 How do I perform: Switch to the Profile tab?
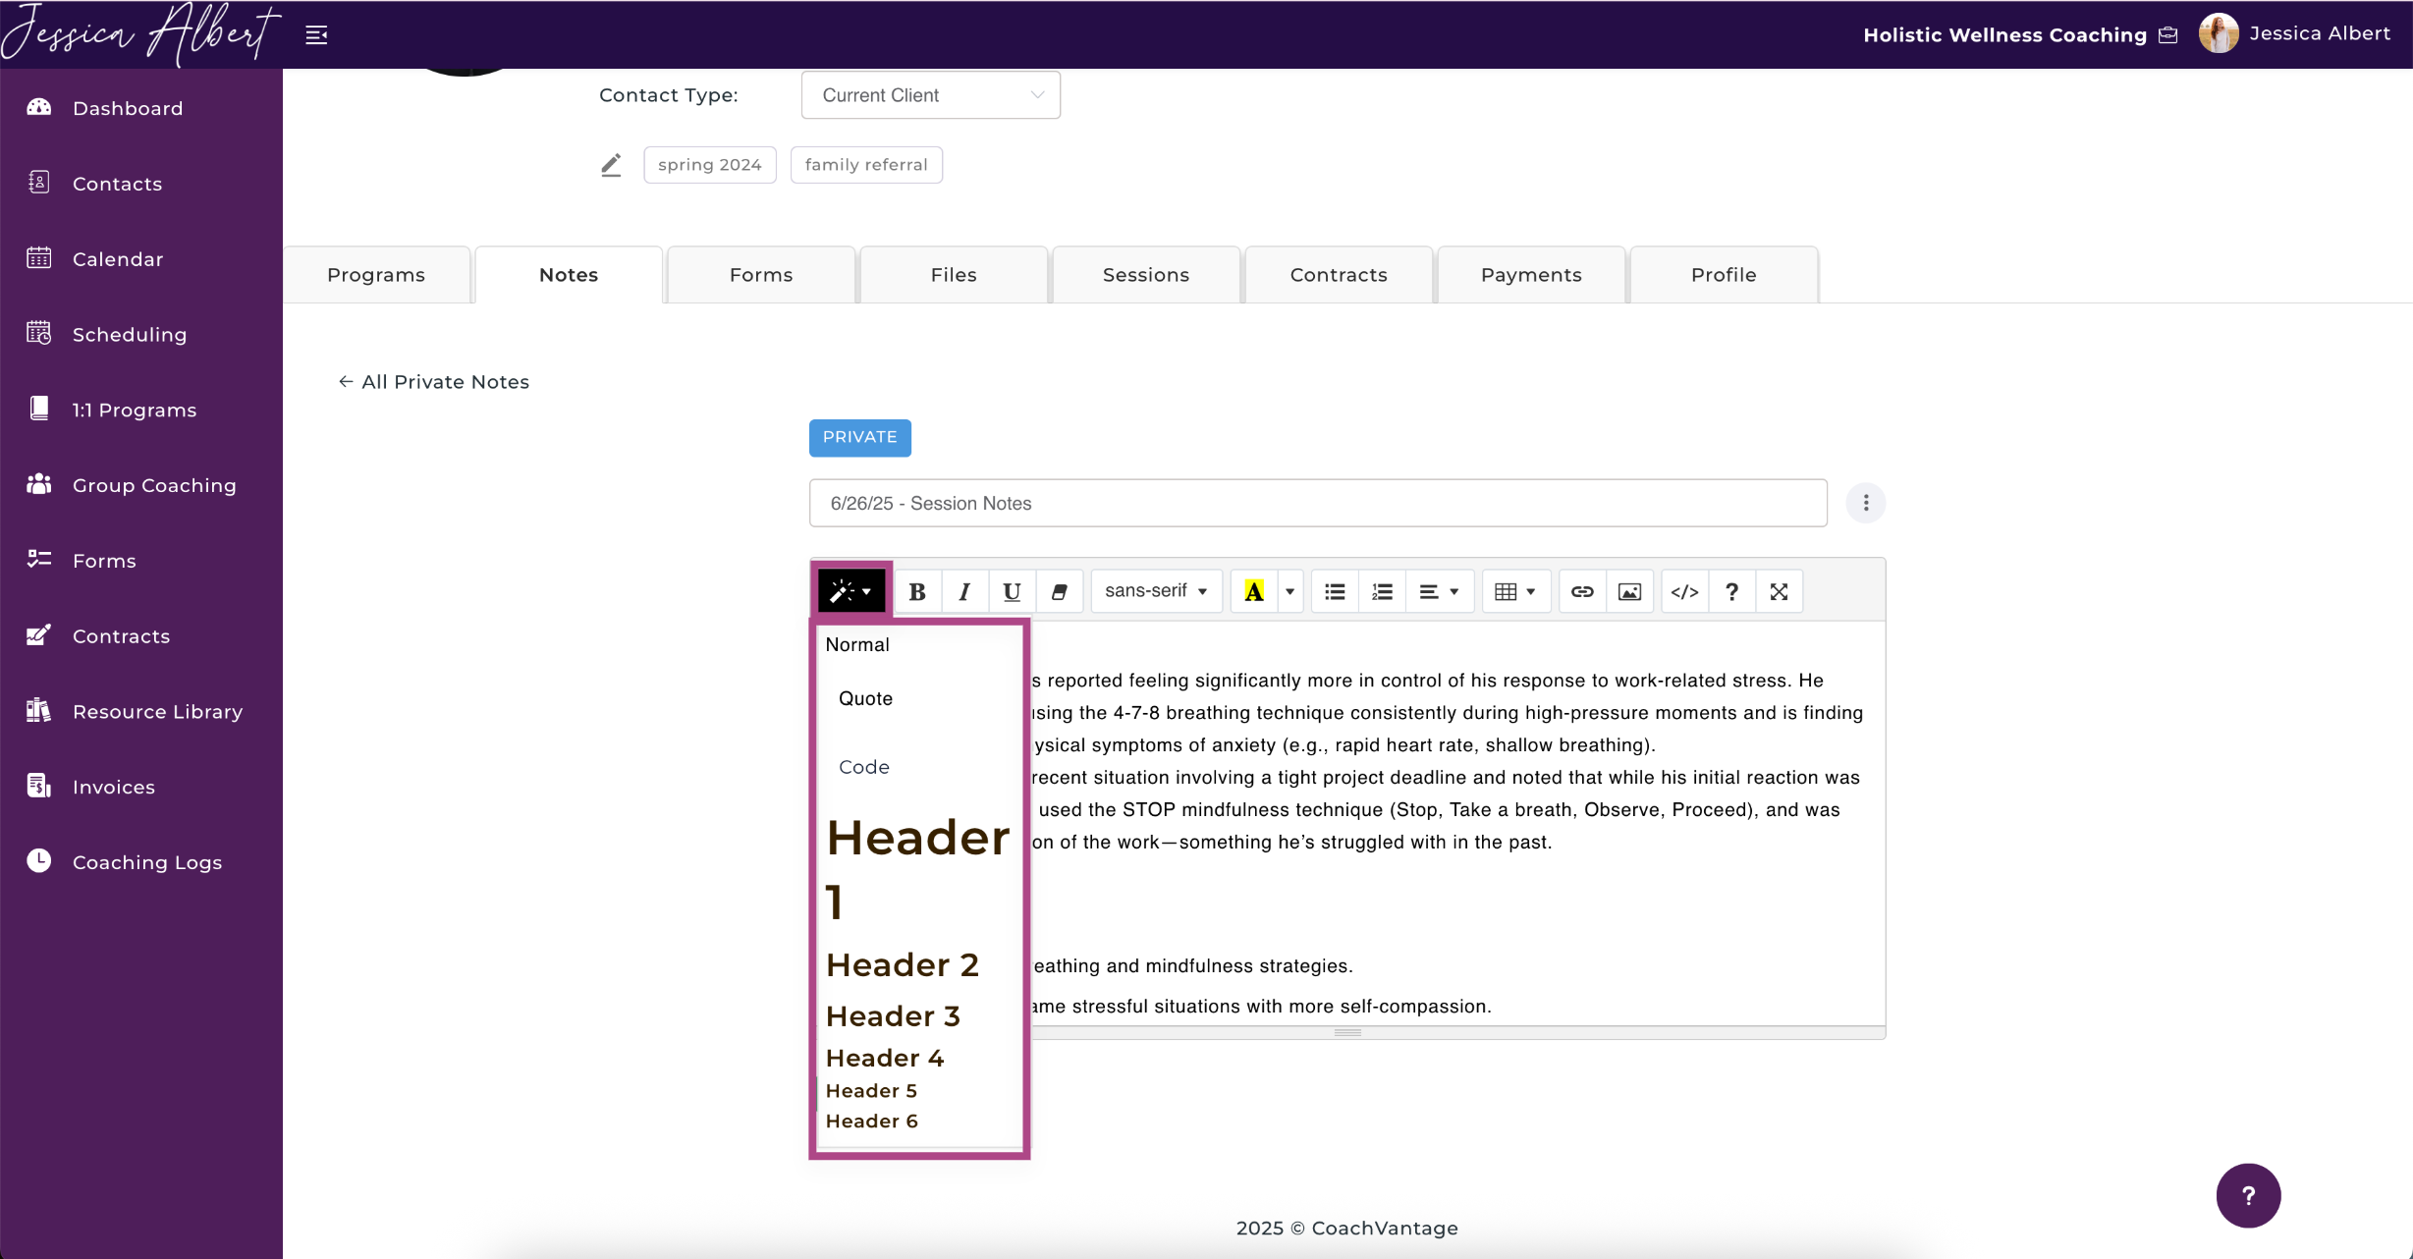click(1724, 275)
